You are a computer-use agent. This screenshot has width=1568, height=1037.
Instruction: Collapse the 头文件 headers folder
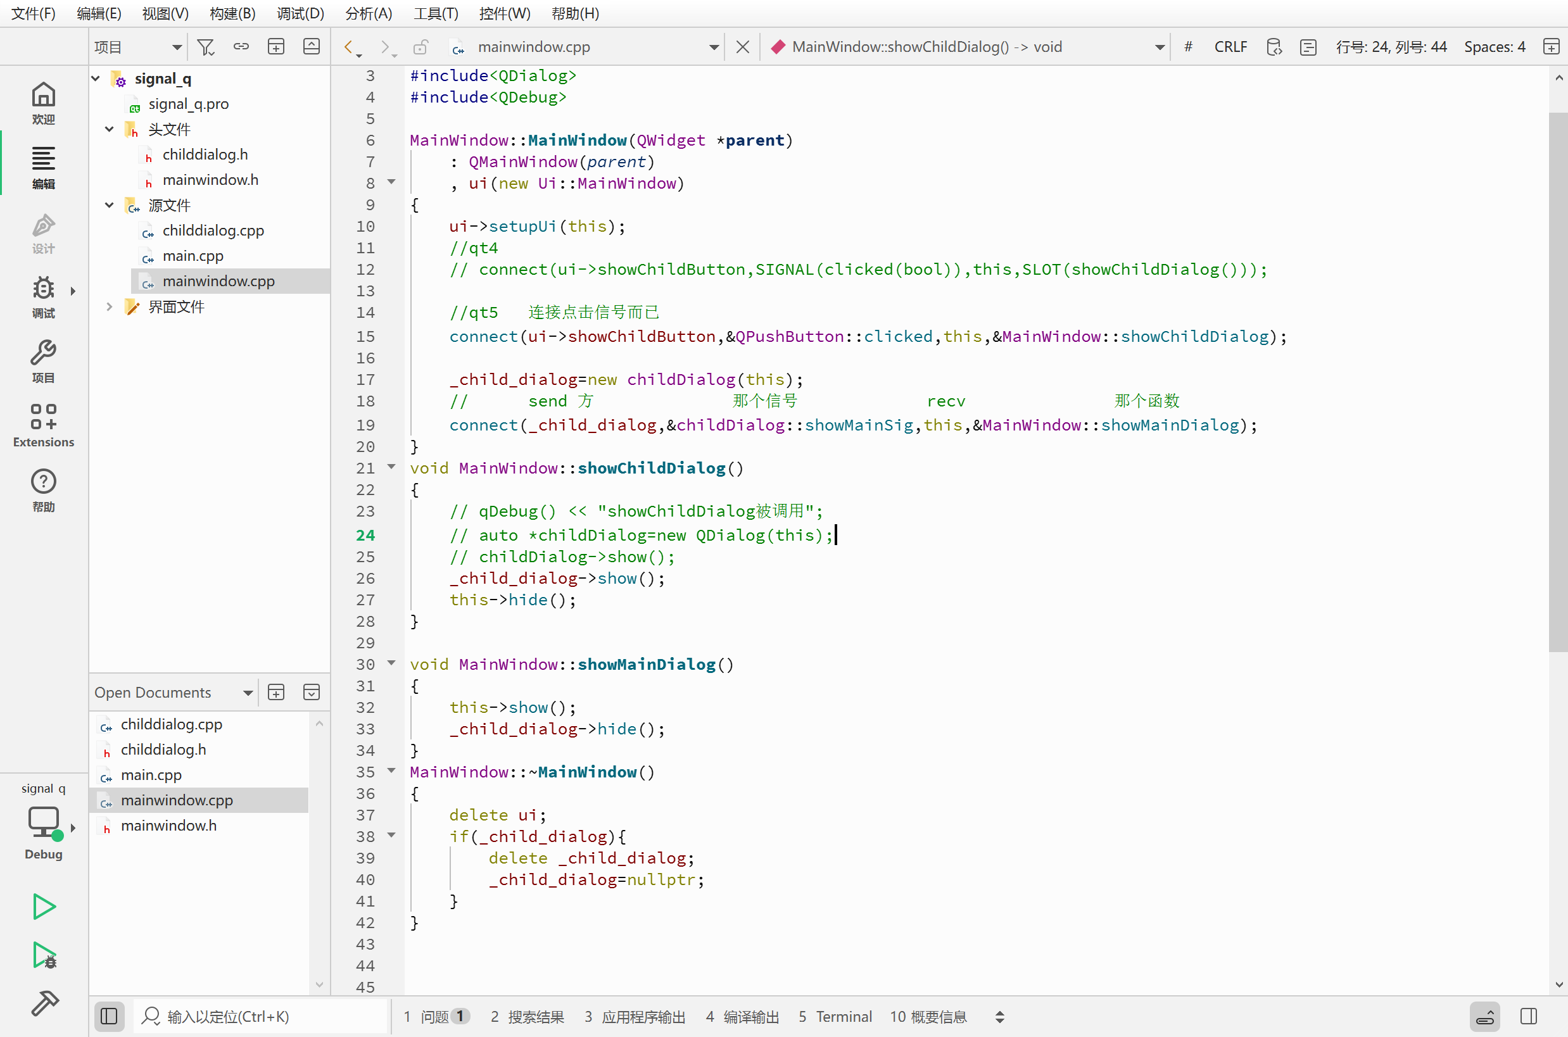[110, 129]
